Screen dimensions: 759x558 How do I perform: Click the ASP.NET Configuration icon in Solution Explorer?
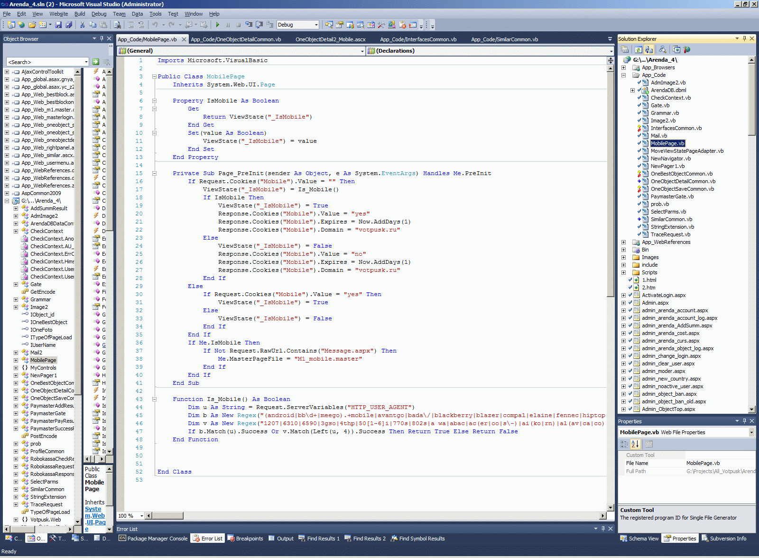pos(687,49)
